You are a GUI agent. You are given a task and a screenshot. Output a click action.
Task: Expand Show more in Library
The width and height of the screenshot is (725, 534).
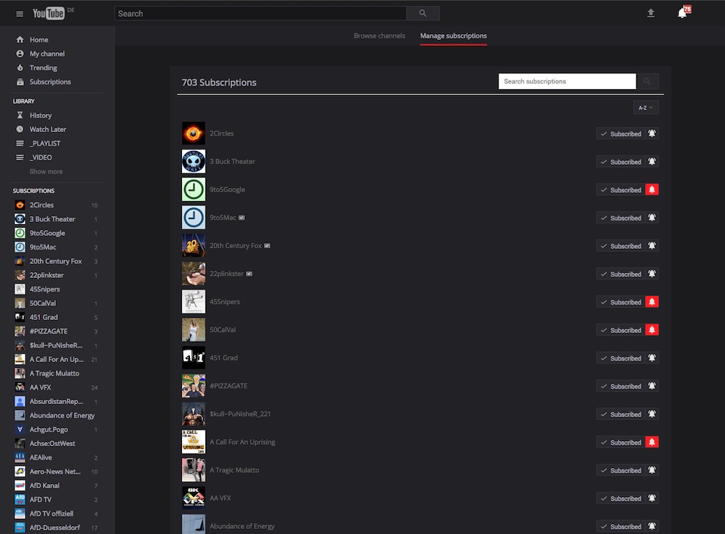[46, 172]
